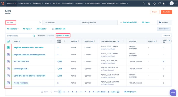Toggle the select-all header checkbox
The width and height of the screenshot is (178, 97).
click(x=8, y=41)
